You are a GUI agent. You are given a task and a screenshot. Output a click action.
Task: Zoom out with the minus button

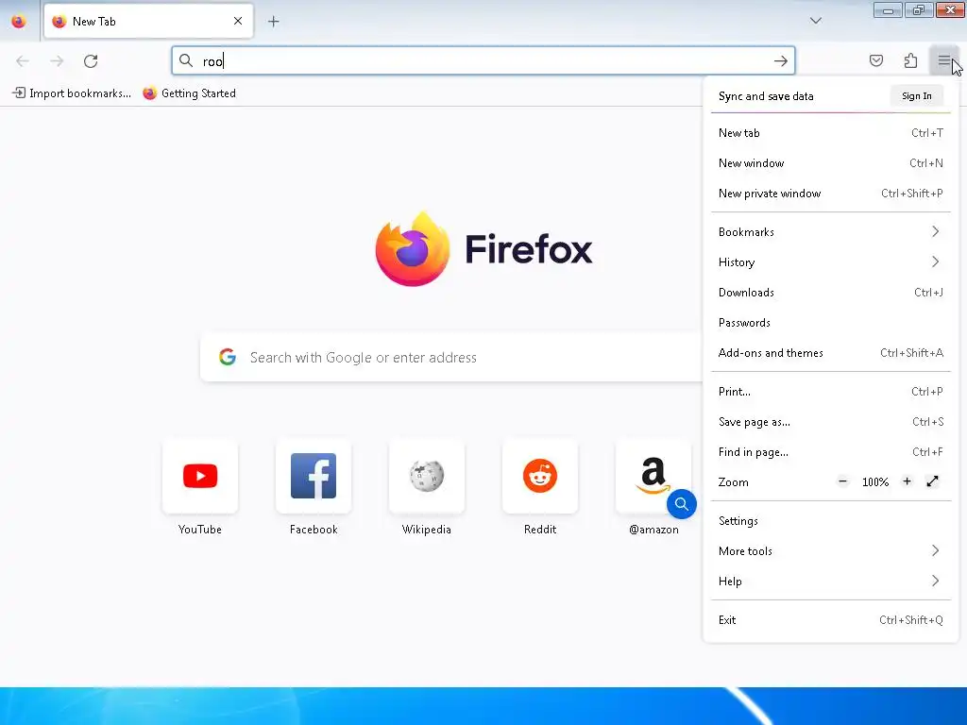point(842,481)
